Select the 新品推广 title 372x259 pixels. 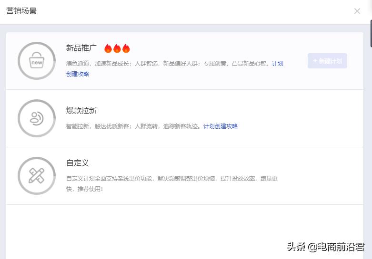point(81,48)
